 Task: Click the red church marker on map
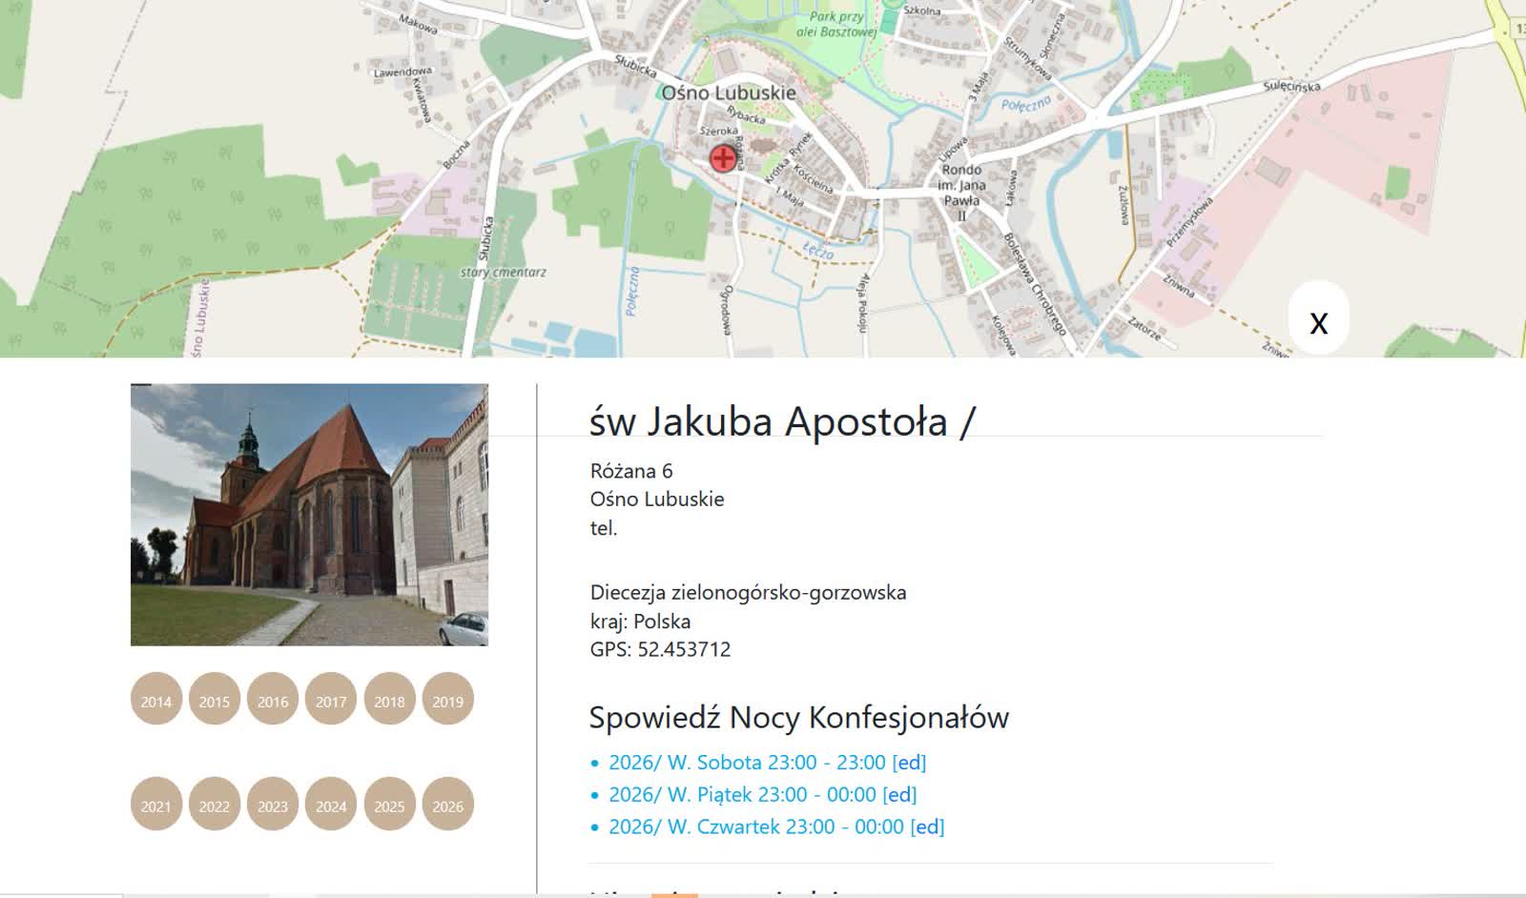coord(724,158)
